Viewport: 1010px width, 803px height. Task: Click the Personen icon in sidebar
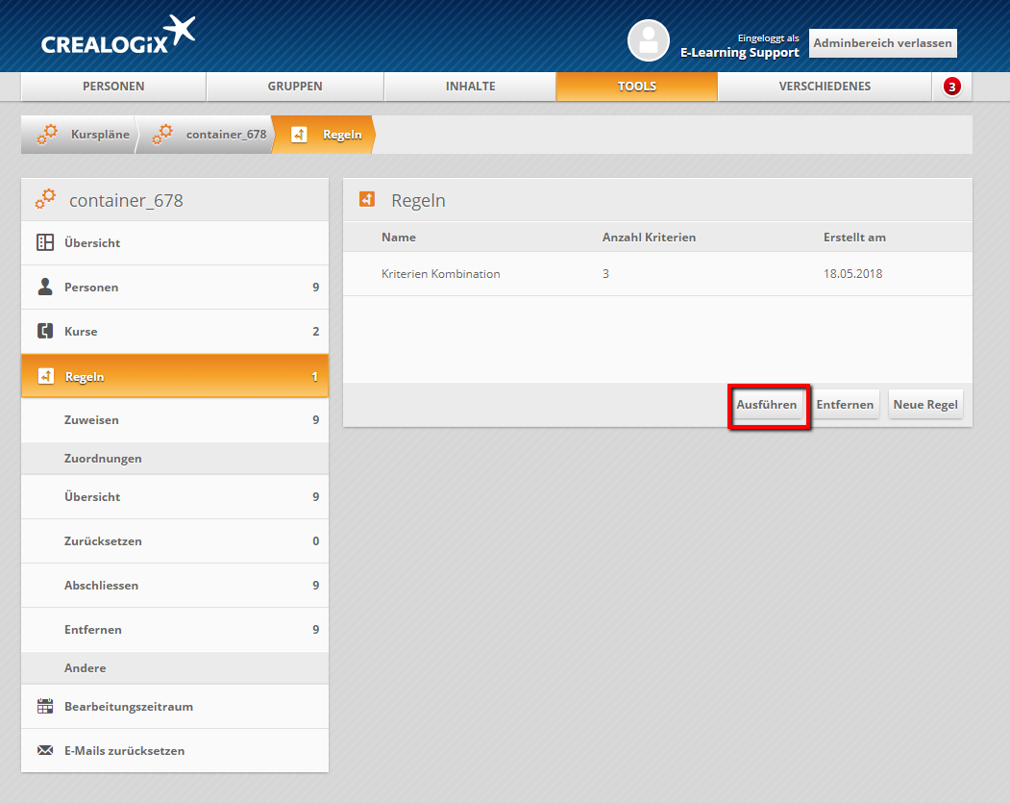45,288
